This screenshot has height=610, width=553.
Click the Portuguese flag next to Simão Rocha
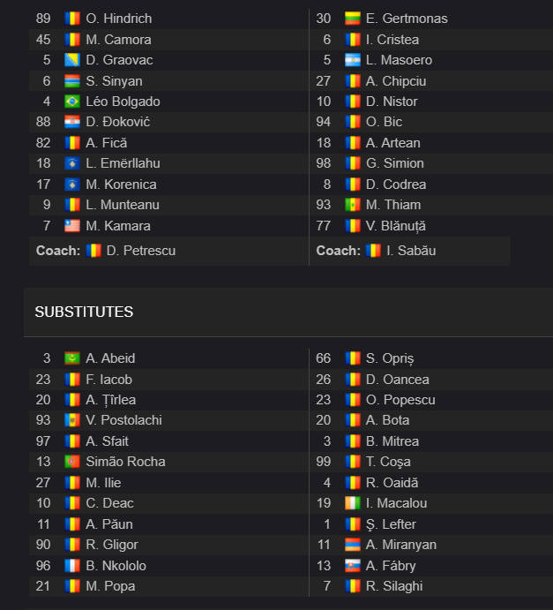(x=72, y=462)
